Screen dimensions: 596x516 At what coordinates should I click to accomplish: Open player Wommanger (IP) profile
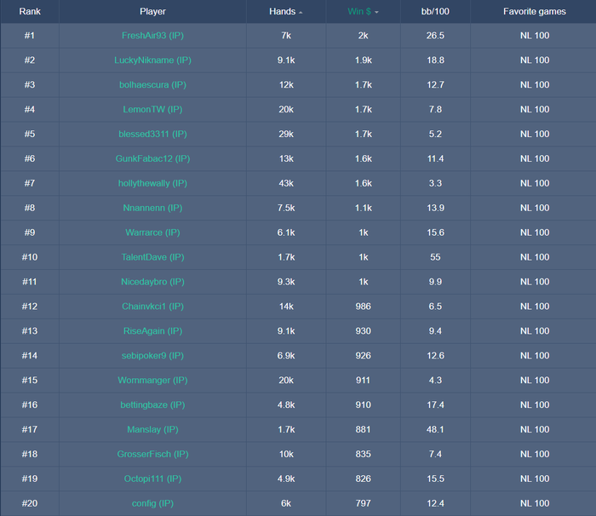pyautogui.click(x=152, y=381)
